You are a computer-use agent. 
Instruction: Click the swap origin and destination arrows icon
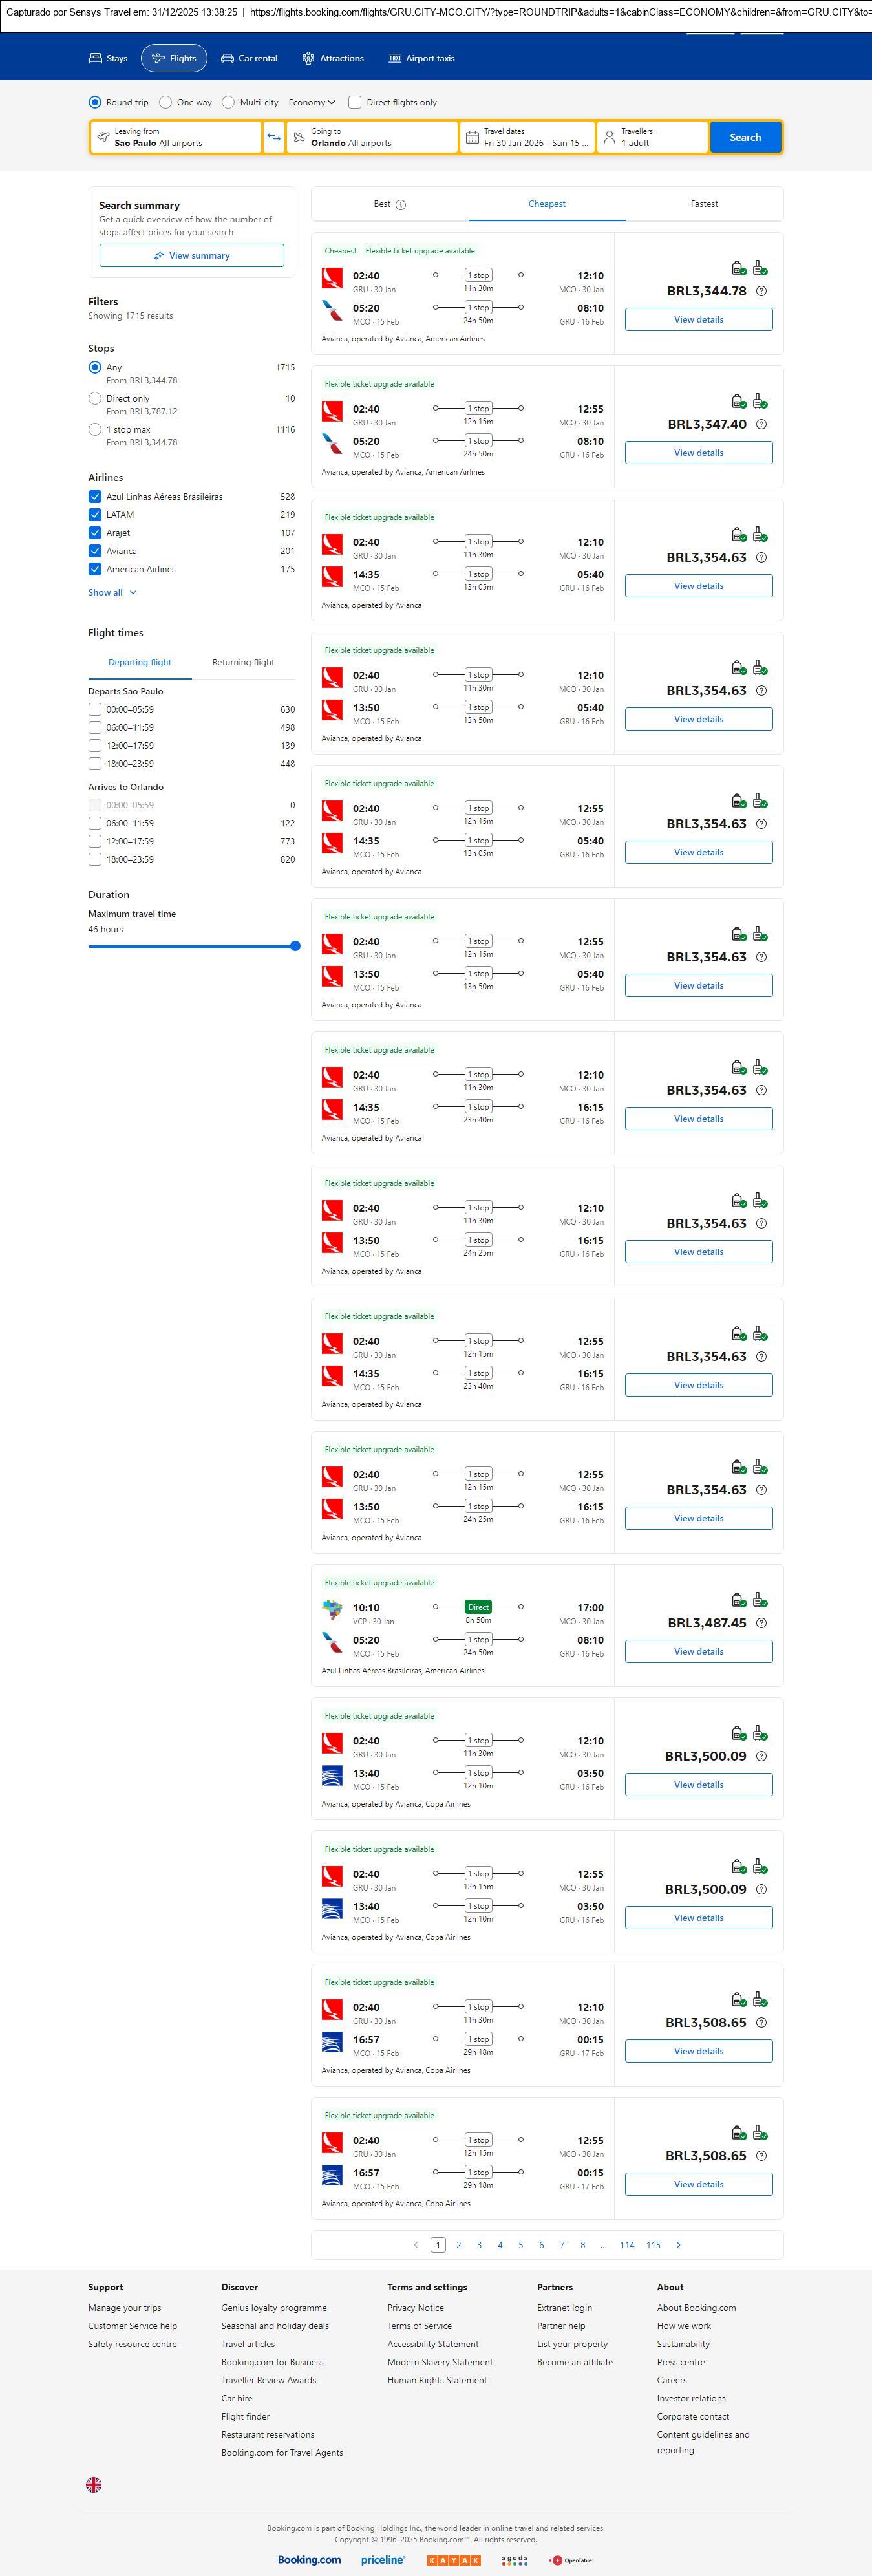pyautogui.click(x=274, y=137)
